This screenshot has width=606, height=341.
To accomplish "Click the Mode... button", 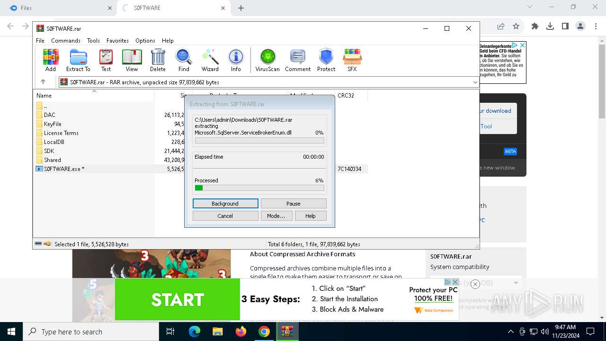I will pyautogui.click(x=276, y=216).
